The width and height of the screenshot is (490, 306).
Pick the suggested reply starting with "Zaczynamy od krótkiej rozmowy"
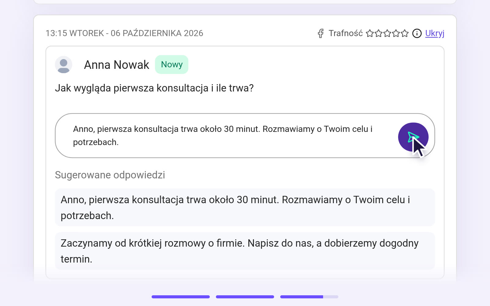245,251
